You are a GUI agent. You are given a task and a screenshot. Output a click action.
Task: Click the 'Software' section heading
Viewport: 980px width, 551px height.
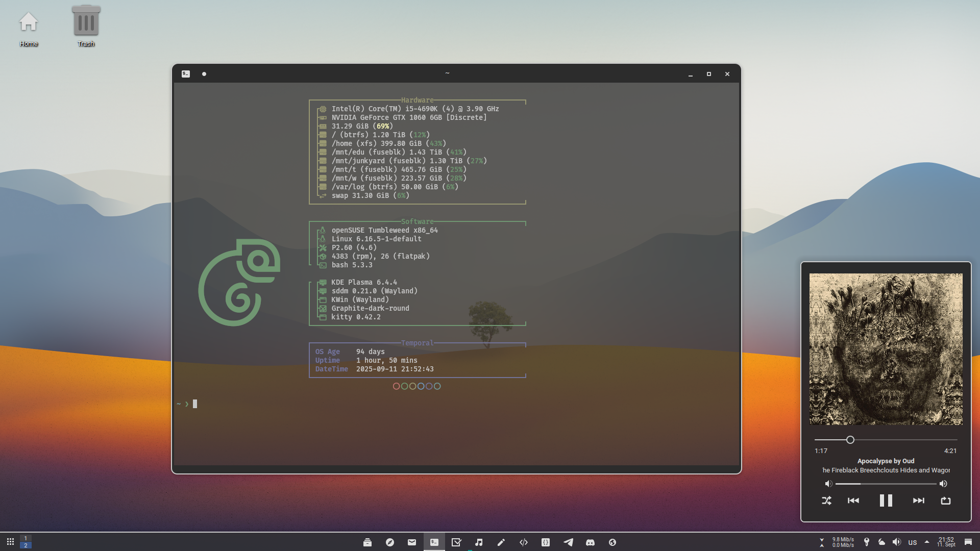tap(418, 221)
